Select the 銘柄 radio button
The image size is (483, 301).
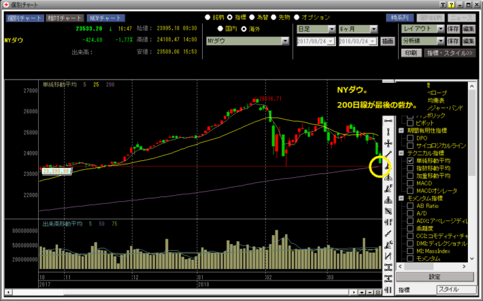pyautogui.click(x=207, y=17)
